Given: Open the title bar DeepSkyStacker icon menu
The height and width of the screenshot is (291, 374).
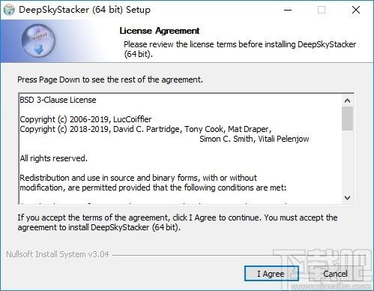Looking at the screenshot, I should [x=9, y=10].
